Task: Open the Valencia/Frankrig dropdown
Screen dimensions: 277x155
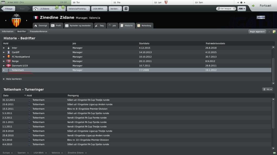Action: (79, 9)
